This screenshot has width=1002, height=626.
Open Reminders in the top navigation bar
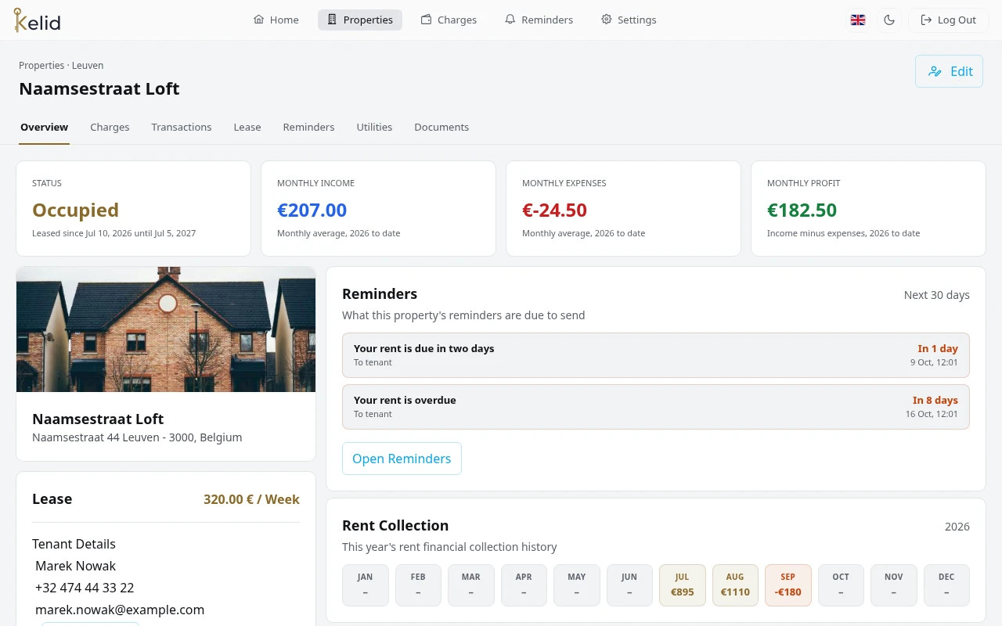(x=539, y=20)
